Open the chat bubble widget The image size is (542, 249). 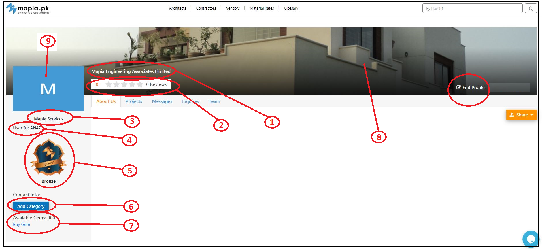(x=530, y=239)
